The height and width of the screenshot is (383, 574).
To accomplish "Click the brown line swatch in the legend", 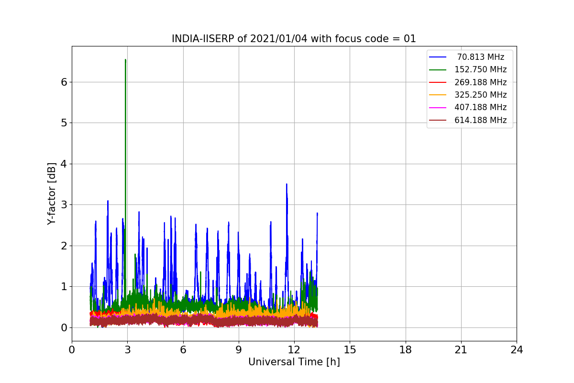I will pos(438,120).
